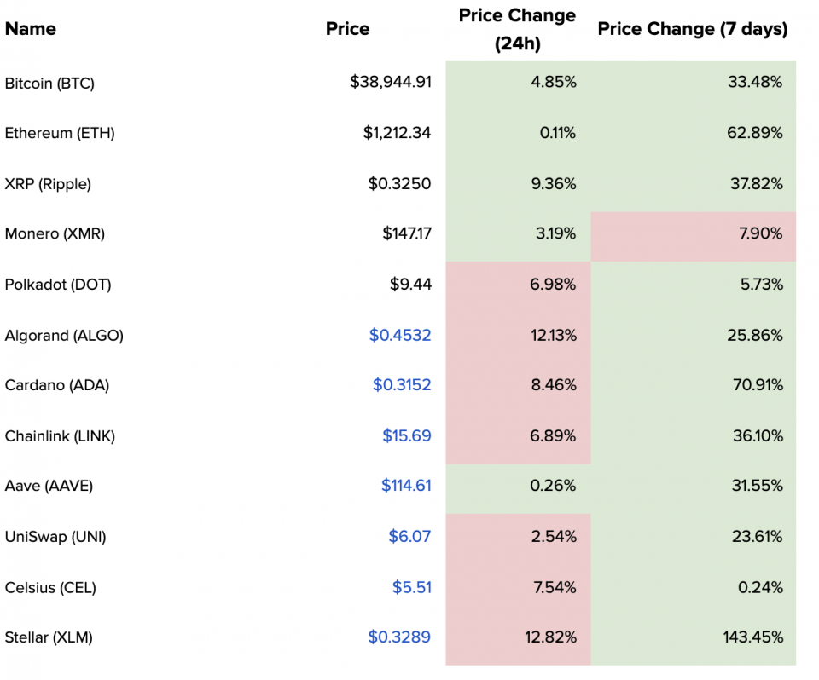Viewport: 819px width, 680px height.
Task: Click the Price Change (7 days) header
Action: tap(692, 29)
